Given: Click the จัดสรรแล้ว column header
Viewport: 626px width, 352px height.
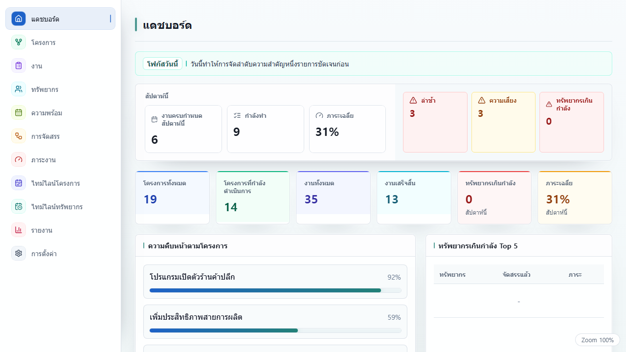Looking at the screenshot, I should tap(516, 275).
